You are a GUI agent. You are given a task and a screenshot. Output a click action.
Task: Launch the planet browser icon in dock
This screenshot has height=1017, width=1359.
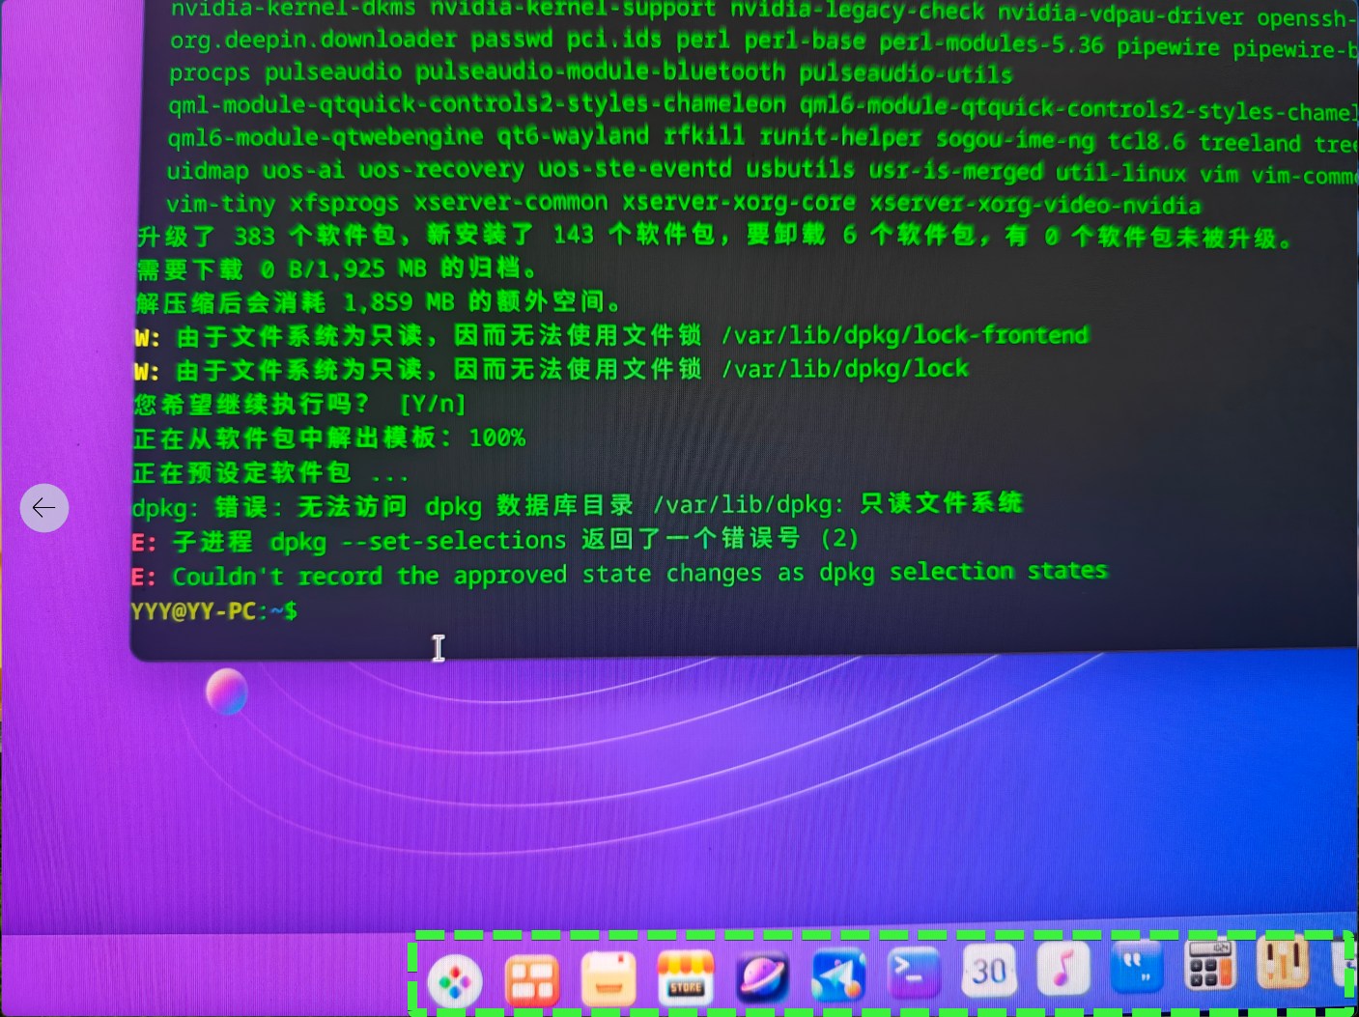coord(762,975)
